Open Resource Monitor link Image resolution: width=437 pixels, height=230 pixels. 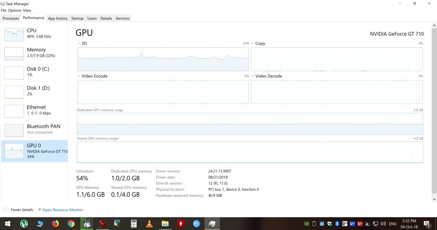(x=63, y=210)
